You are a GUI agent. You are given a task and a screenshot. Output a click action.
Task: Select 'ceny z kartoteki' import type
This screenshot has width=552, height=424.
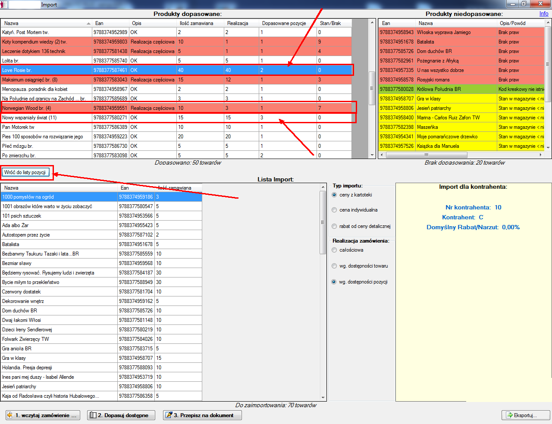[x=334, y=195]
